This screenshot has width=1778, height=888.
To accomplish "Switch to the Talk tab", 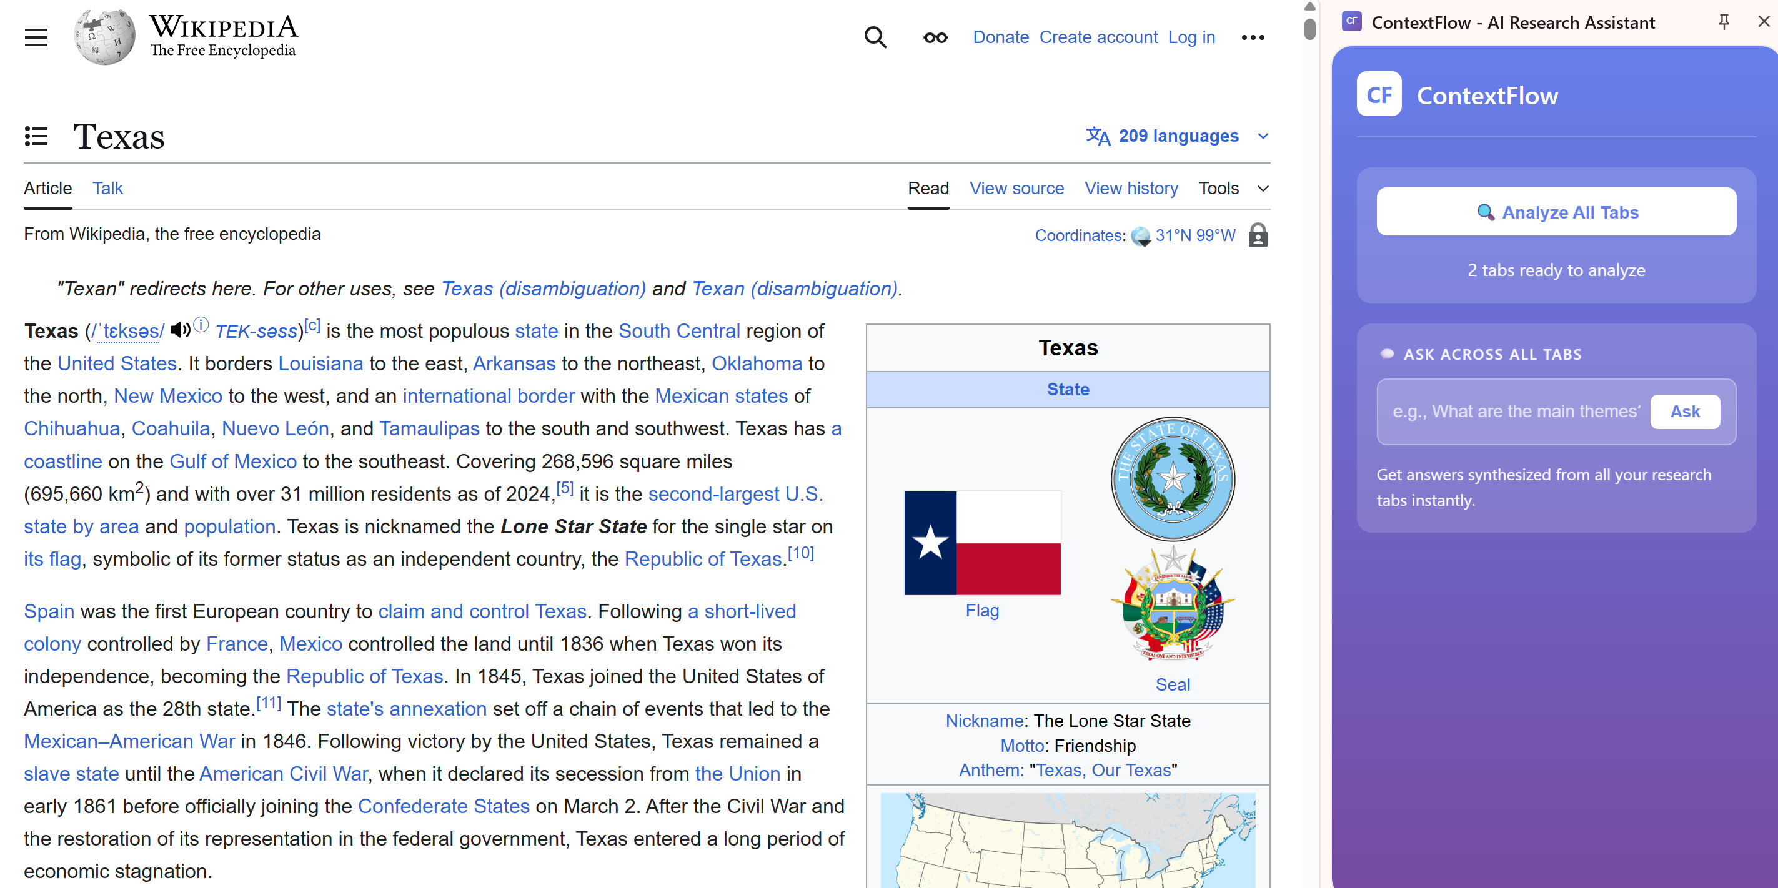I will click(x=107, y=189).
